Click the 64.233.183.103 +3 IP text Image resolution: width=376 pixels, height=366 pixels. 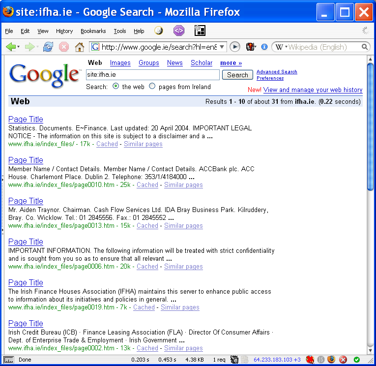[x=277, y=360]
